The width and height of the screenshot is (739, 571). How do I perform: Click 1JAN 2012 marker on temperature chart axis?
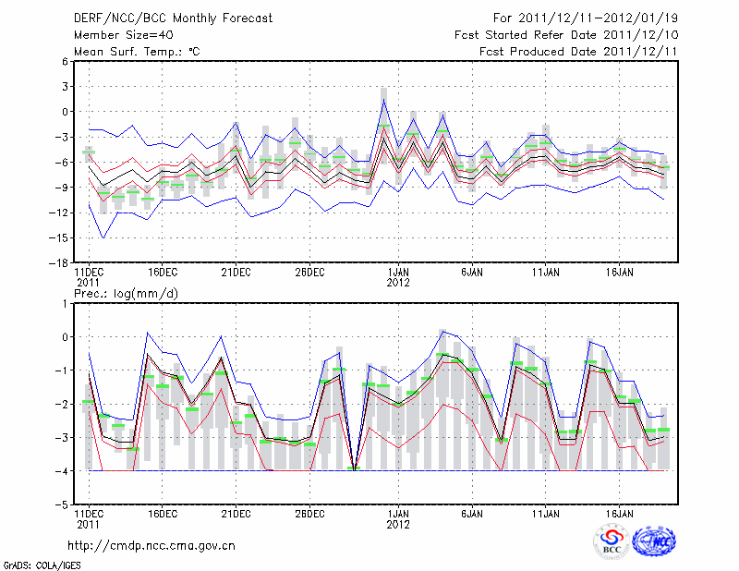pos(398,277)
